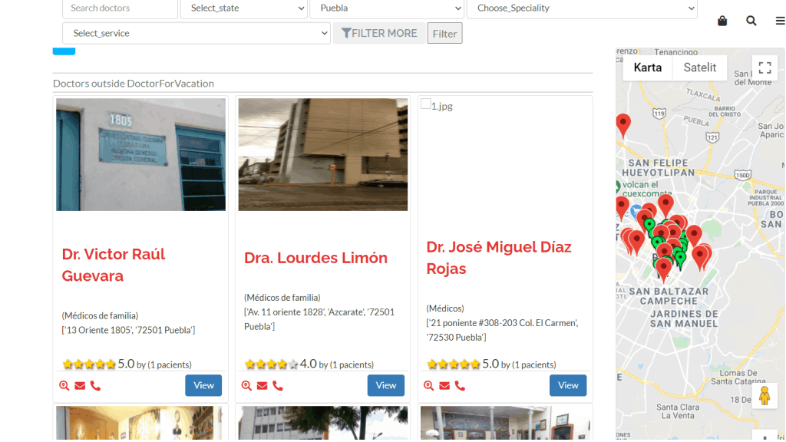Open Dr. Victor Raúl Guevara's photo thumbnail
The image size is (786, 442).
140,154
